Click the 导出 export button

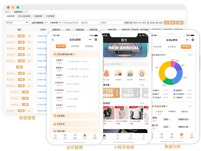tap(180, 23)
